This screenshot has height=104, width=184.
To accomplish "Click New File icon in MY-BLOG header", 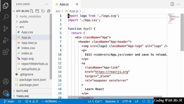I will (x=32, y=11).
